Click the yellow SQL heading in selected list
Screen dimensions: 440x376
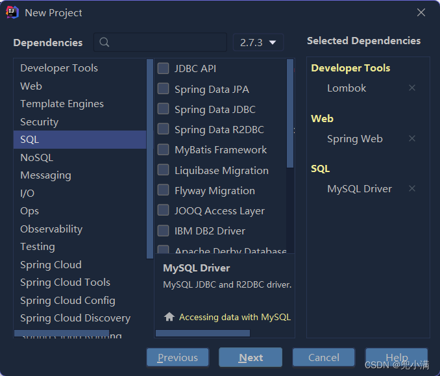[x=320, y=168]
